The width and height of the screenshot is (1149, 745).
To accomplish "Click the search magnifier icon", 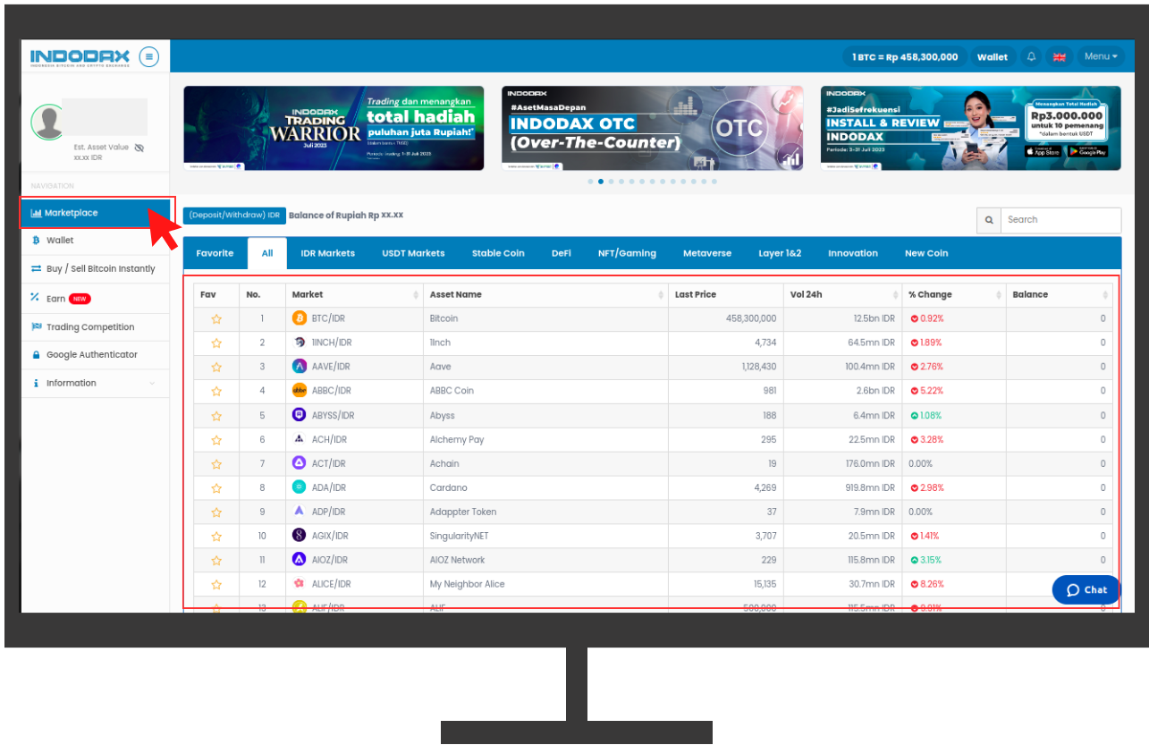I will (x=989, y=220).
